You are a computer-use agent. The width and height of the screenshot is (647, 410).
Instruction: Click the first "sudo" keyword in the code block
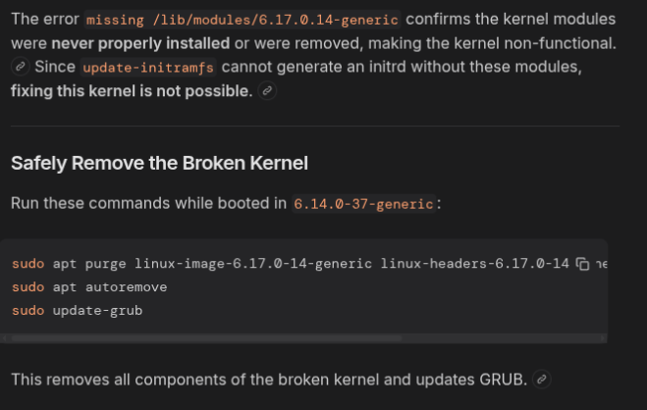point(27,263)
